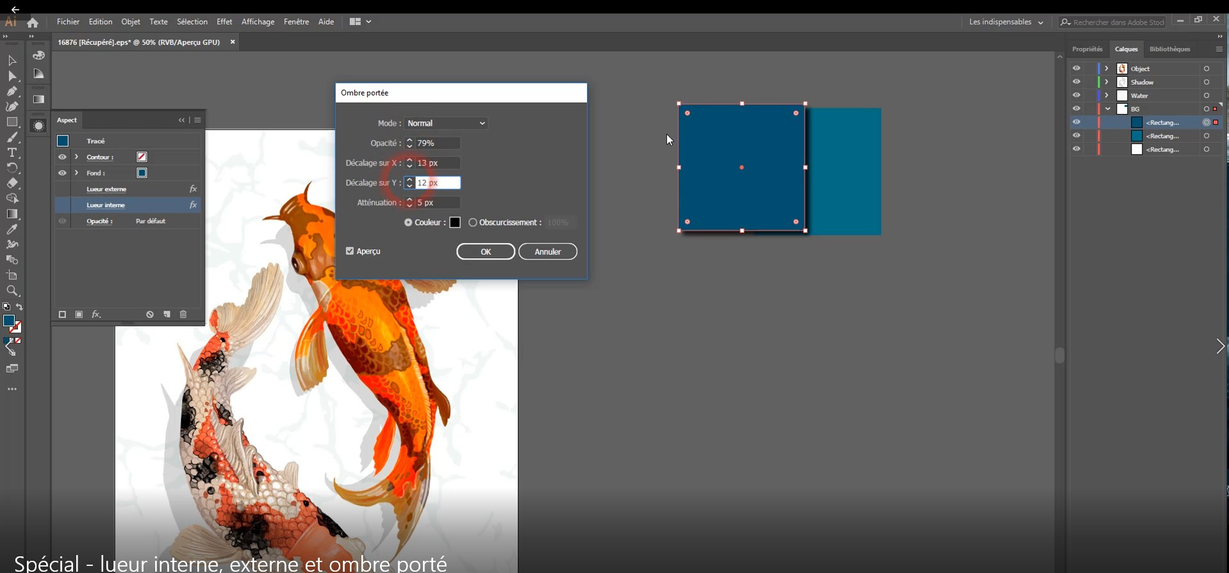The height and width of the screenshot is (573, 1229).
Task: Click Opacité link in Aspect panel
Action: click(99, 221)
